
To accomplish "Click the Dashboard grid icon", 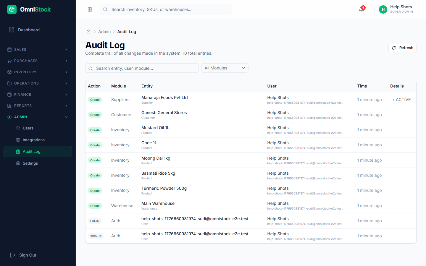I will (12, 30).
